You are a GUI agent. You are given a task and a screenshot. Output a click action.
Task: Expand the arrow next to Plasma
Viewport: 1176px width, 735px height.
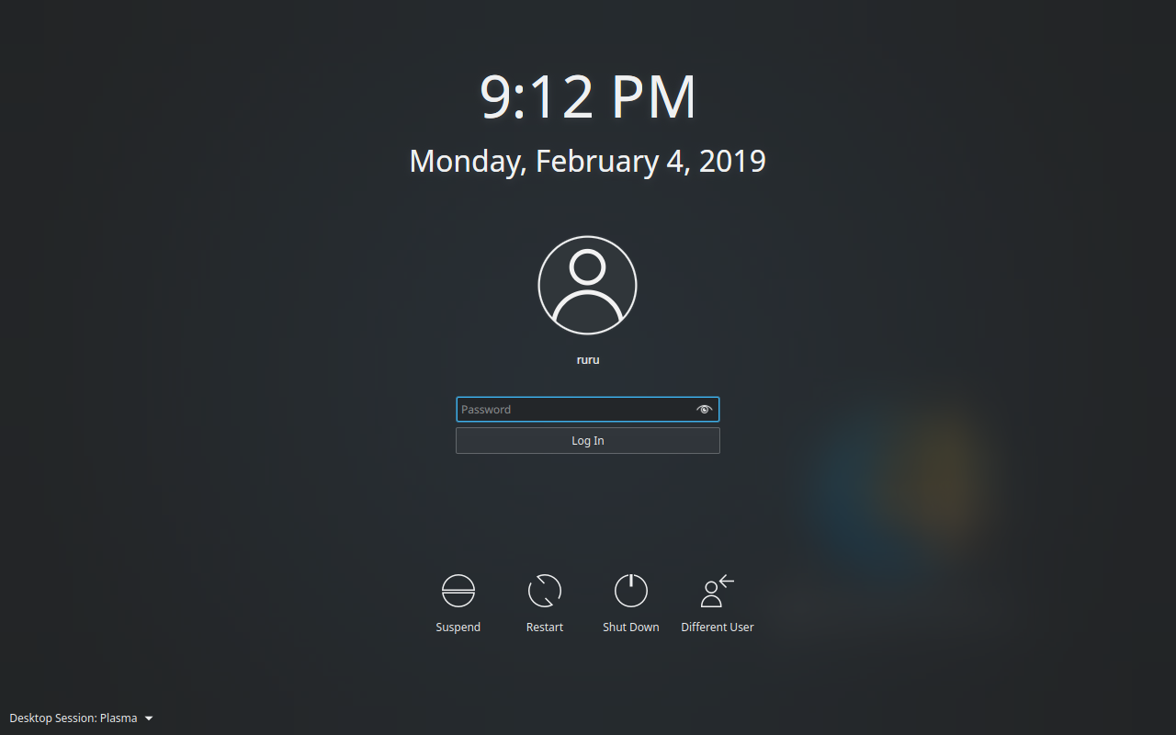[149, 718]
